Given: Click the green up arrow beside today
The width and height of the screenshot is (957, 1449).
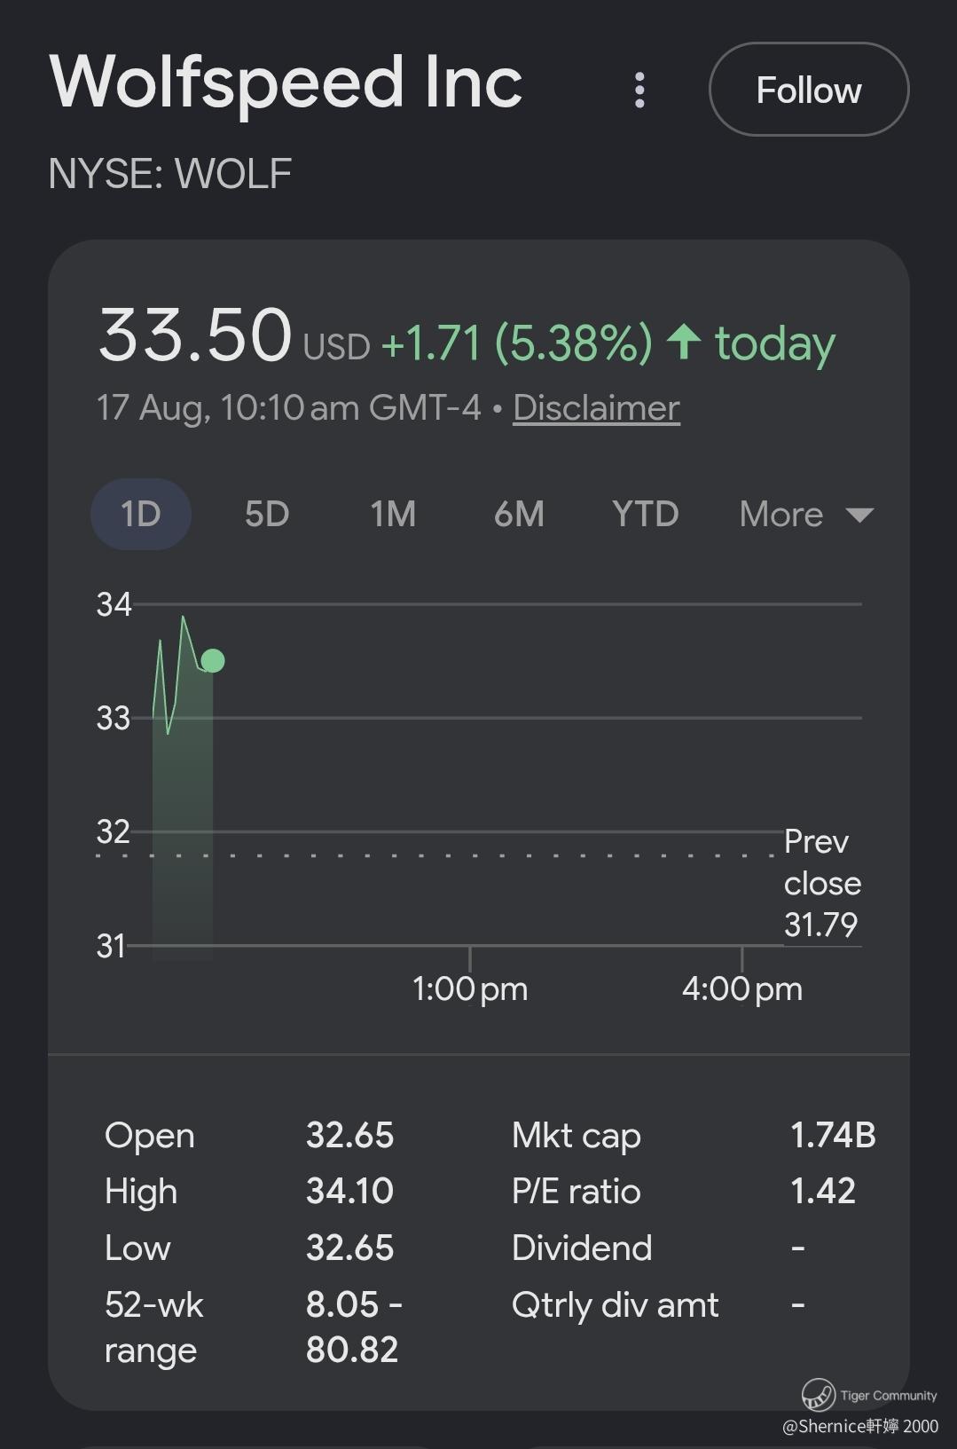Looking at the screenshot, I should point(684,342).
